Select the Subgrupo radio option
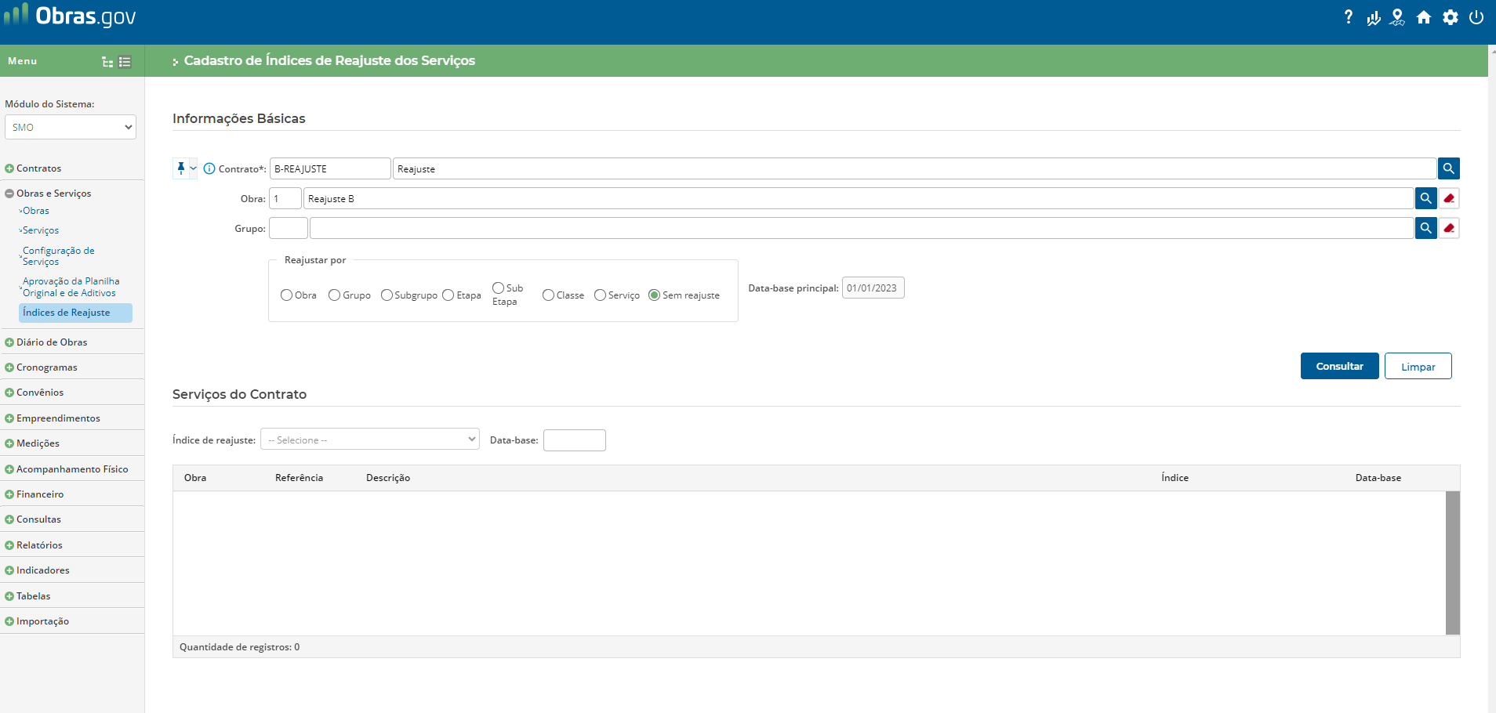1496x713 pixels. (387, 295)
